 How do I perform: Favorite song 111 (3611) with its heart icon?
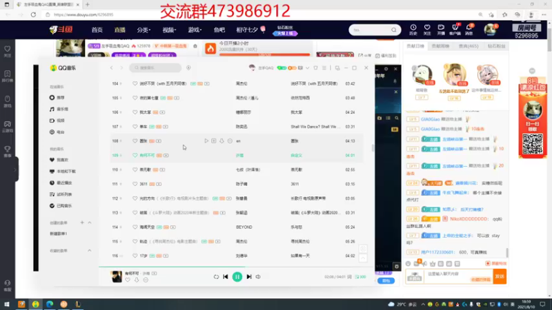[x=135, y=184]
